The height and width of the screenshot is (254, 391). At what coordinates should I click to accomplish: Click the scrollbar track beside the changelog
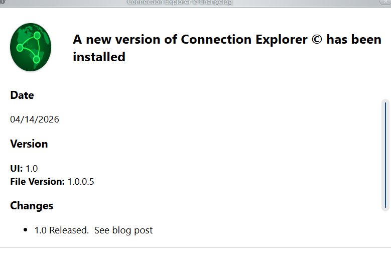(x=385, y=155)
